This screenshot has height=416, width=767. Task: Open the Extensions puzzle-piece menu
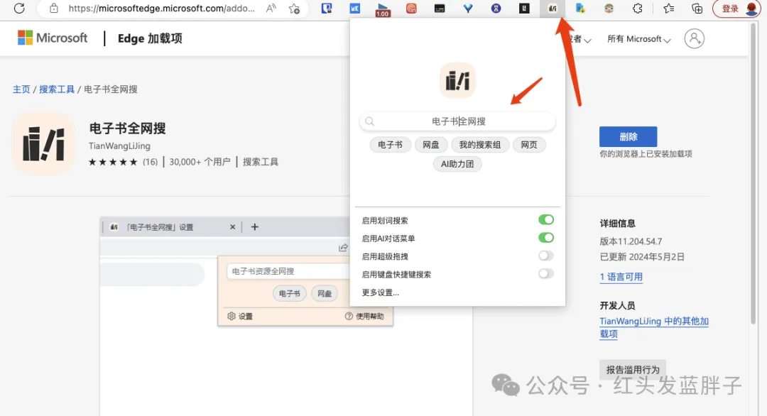click(637, 9)
